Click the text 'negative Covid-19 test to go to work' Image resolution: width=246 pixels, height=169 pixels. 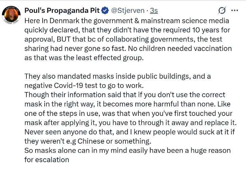[84, 86]
